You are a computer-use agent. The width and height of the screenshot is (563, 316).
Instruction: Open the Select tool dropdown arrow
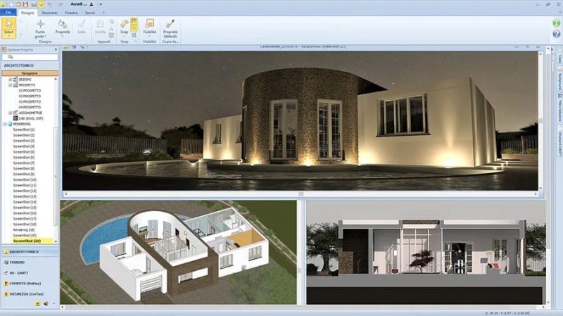click(8, 36)
